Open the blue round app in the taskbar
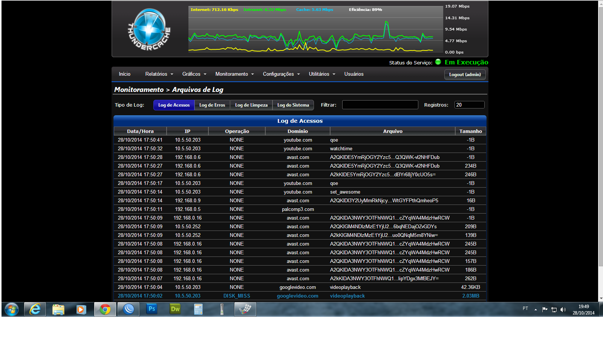This screenshot has width=603, height=339. [x=129, y=310]
